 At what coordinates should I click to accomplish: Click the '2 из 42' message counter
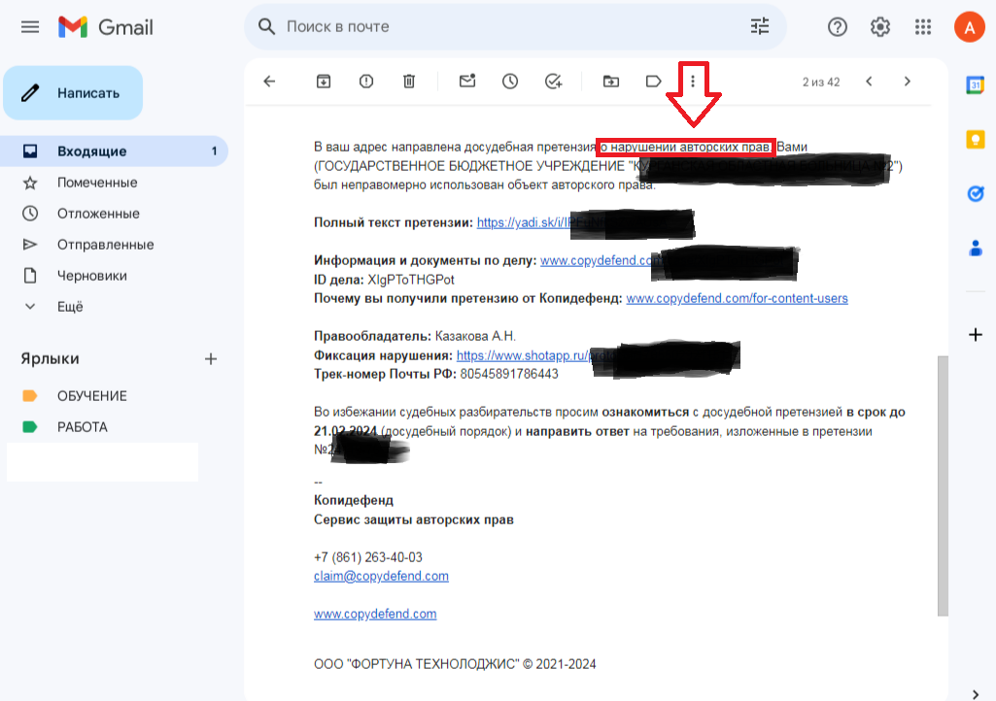point(821,82)
